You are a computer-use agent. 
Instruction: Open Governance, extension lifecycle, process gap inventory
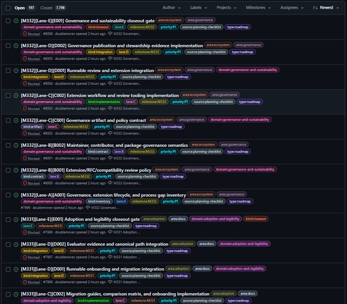[x=104, y=195]
